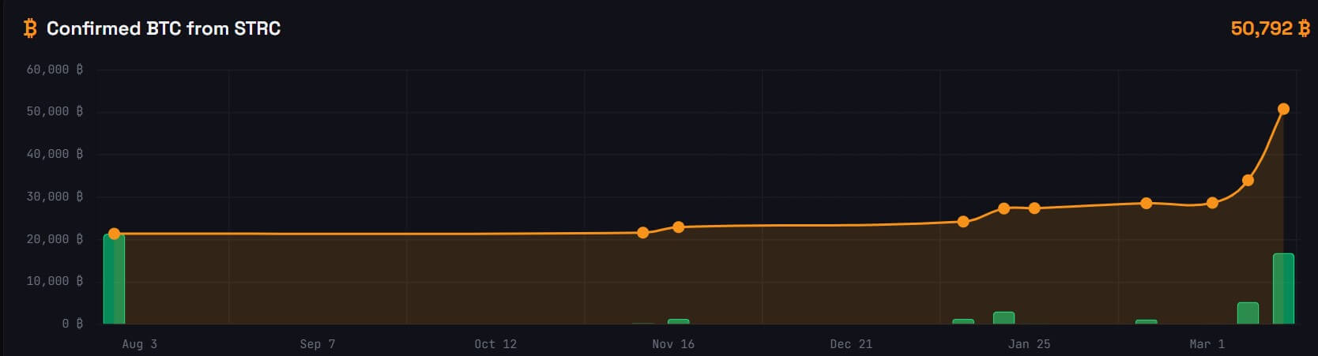Click the 60,000 ₿ y-axis label
Viewport: 1318px width, 356px height.
pyautogui.click(x=55, y=69)
